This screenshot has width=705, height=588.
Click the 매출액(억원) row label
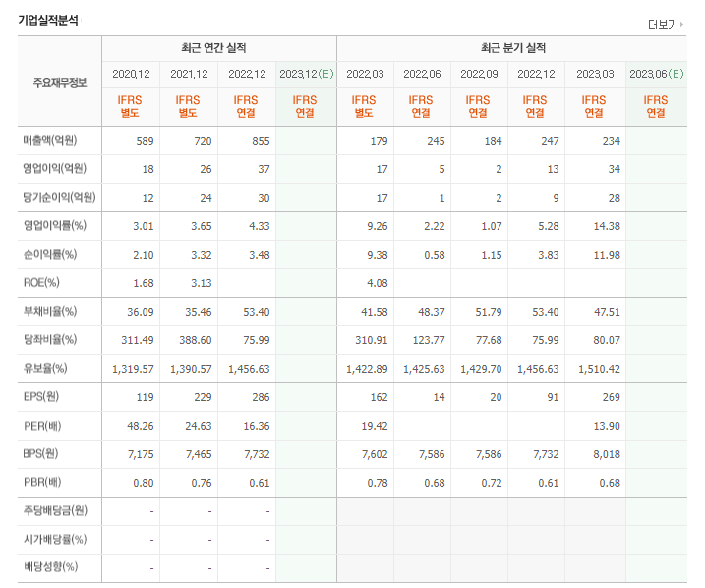[50, 140]
